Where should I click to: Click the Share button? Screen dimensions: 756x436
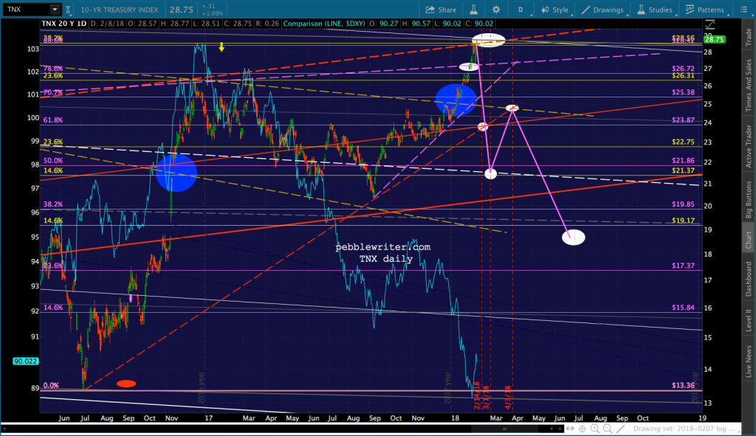pyautogui.click(x=441, y=10)
